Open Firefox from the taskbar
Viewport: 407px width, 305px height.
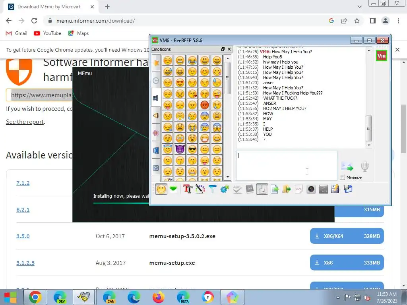(158, 297)
